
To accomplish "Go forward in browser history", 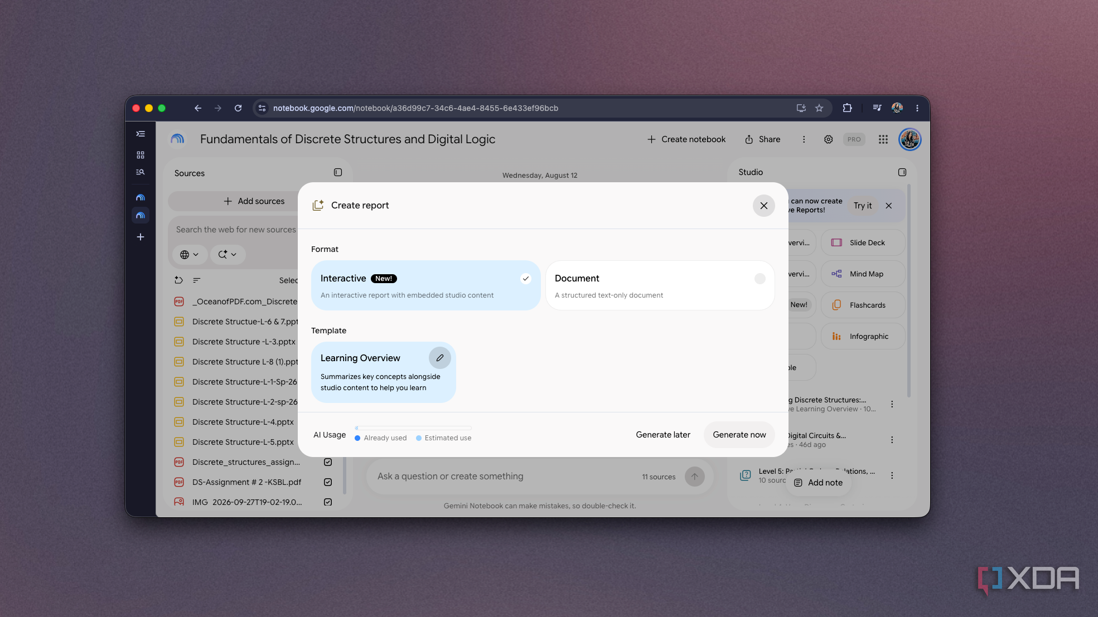I will pyautogui.click(x=217, y=108).
